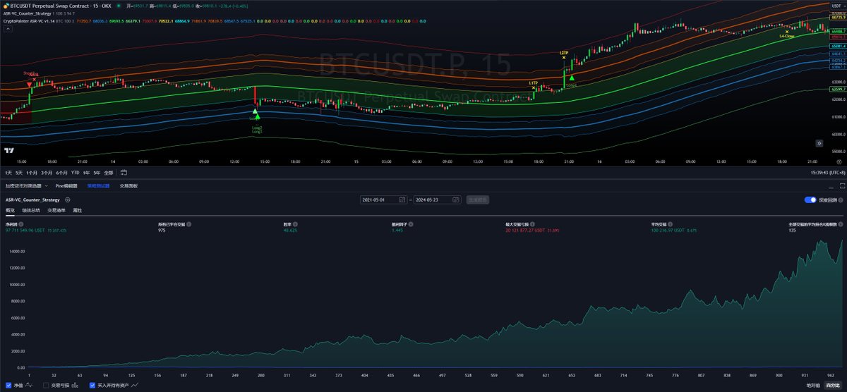Viewport: 847px width, 392px height.
Task: Open the calendar icon in end date field
Action: tap(457, 200)
